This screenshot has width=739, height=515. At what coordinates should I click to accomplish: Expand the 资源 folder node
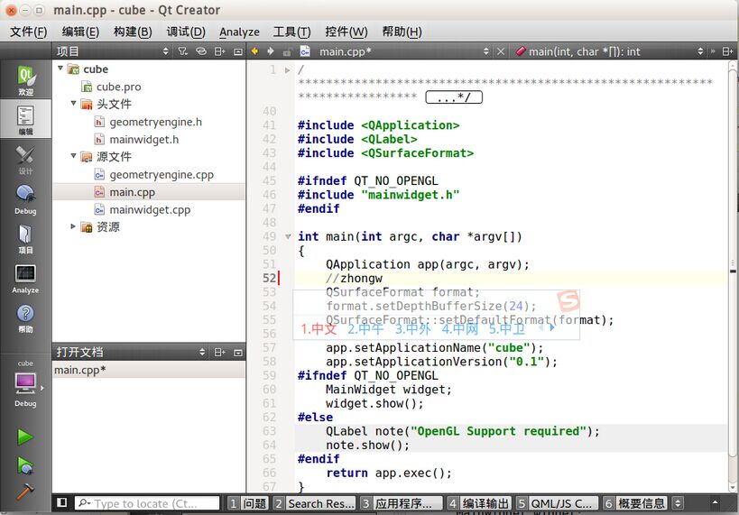coord(73,226)
